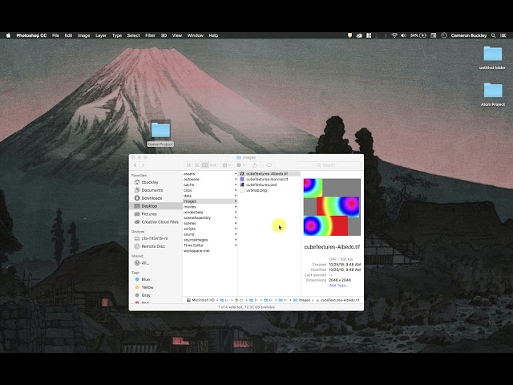
Task: Expand the cache folder
Action: [x=235, y=184]
